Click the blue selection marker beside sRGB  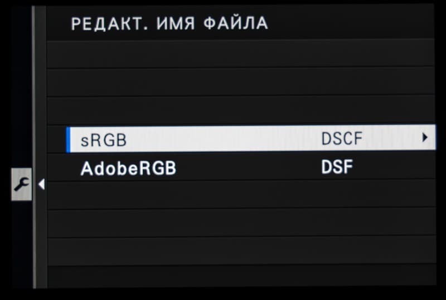coord(67,139)
